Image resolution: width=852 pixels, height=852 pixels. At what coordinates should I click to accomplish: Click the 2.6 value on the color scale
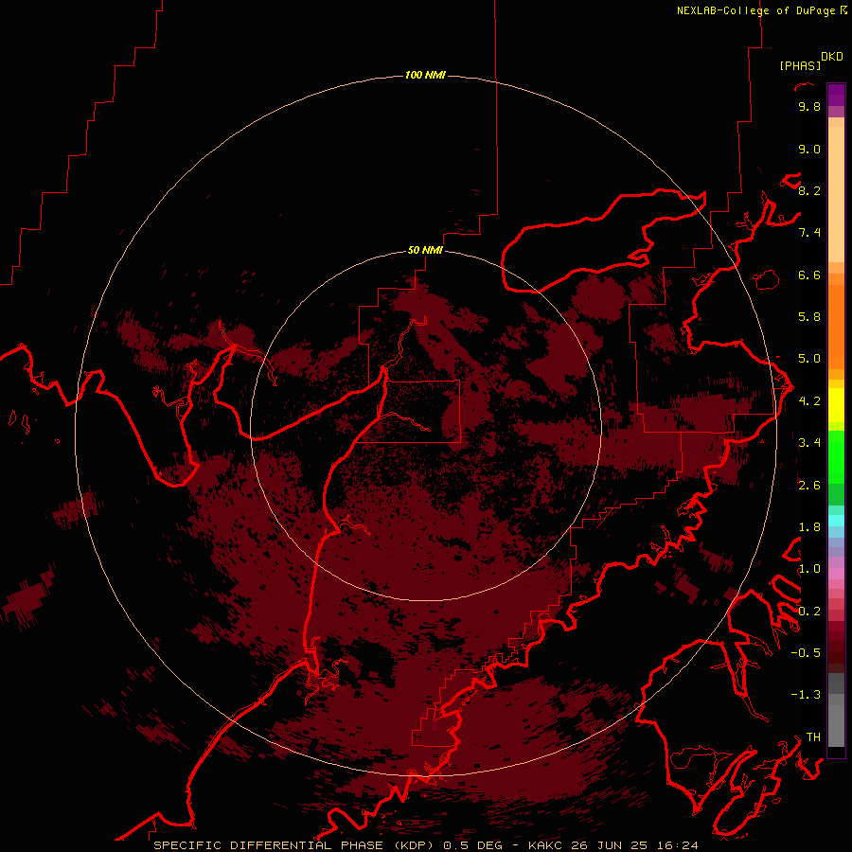point(809,486)
